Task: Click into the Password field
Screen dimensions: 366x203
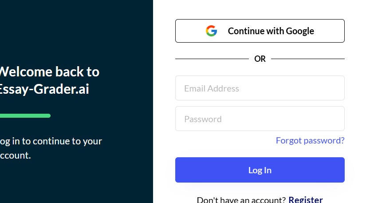Action: click(260, 119)
